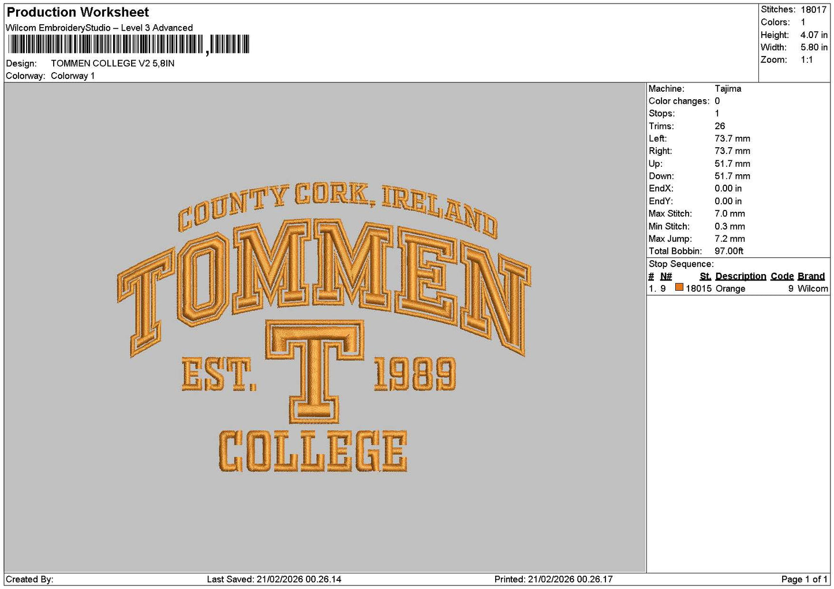The width and height of the screenshot is (834, 589).
Task: Click the Height value '4.07 in'
Action: [x=814, y=35]
